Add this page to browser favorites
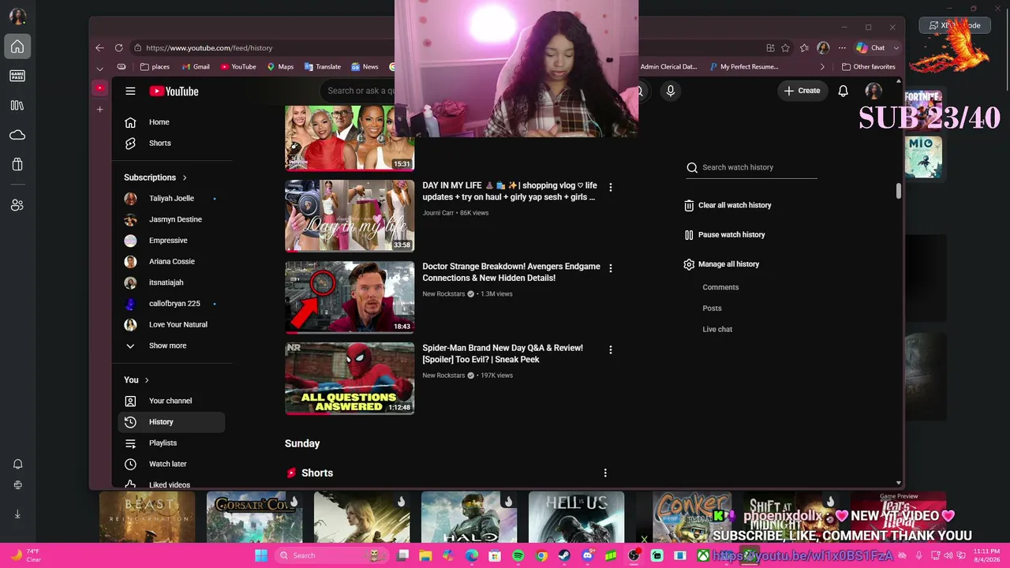 pyautogui.click(x=785, y=47)
